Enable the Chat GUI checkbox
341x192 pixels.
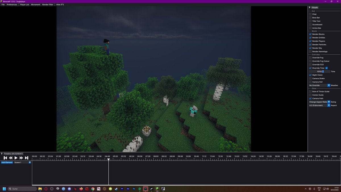[310, 14]
